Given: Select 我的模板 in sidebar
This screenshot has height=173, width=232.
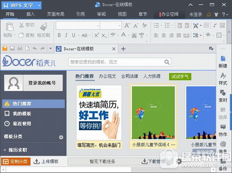Looking at the screenshot, I should click(x=33, y=114).
